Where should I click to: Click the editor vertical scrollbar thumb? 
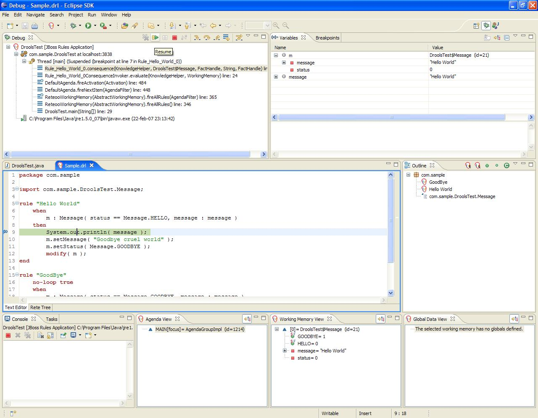click(x=390, y=220)
